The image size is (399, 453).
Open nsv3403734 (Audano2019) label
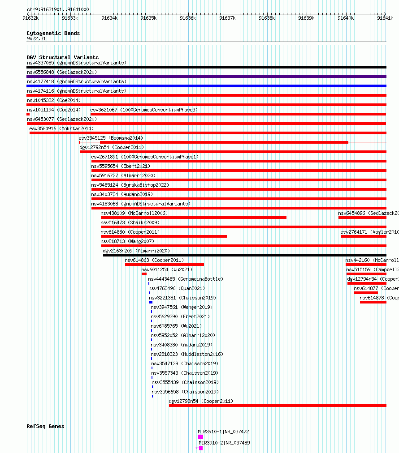122,194
